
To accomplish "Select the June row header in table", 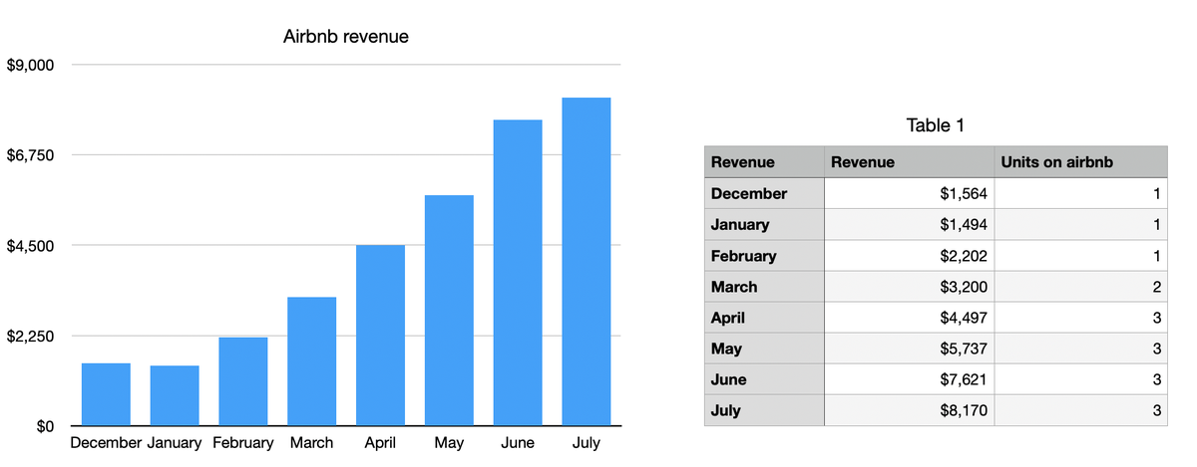I will pyautogui.click(x=765, y=379).
